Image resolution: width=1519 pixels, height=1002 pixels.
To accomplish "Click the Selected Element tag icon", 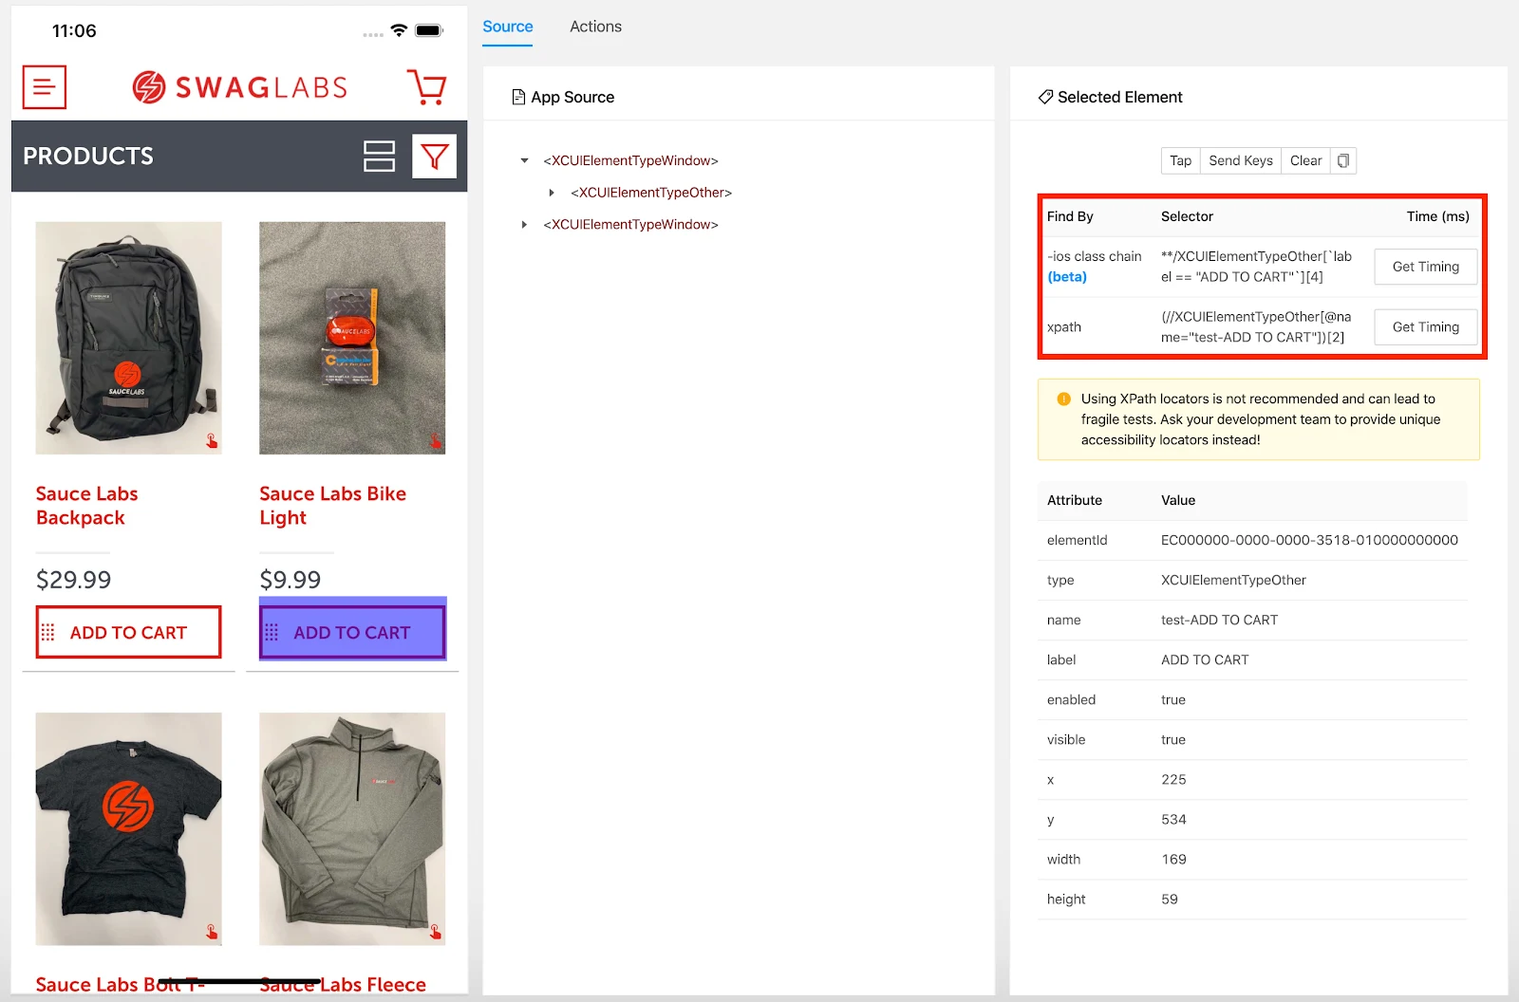I will click(x=1045, y=97).
